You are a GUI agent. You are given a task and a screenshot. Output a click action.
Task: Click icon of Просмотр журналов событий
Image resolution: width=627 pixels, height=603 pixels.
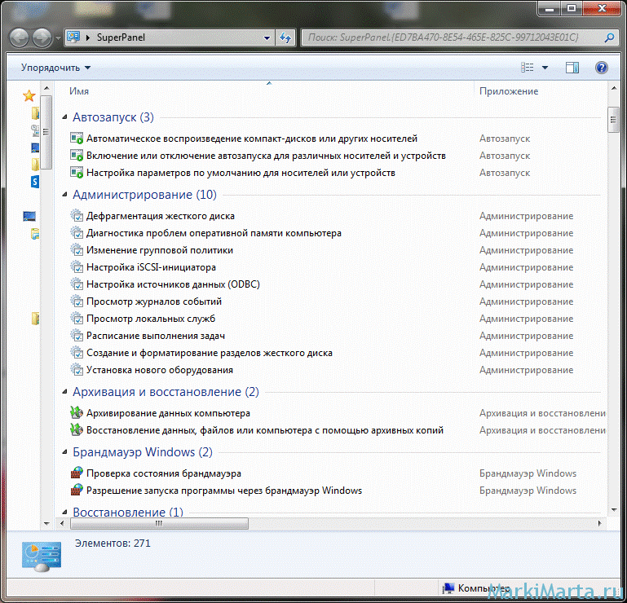tap(77, 301)
